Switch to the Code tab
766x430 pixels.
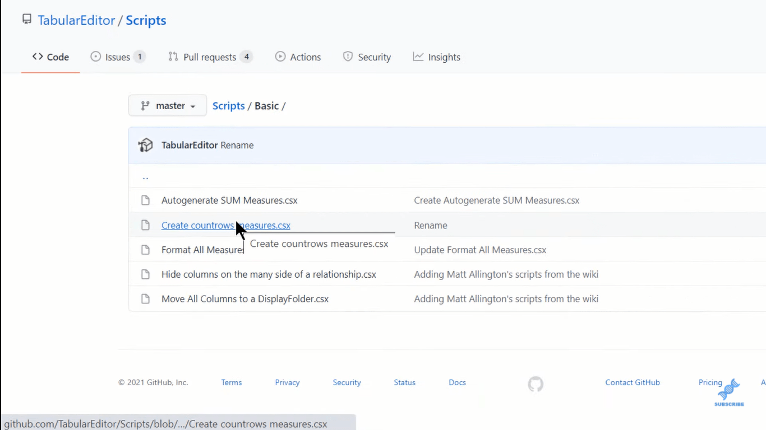coord(50,57)
